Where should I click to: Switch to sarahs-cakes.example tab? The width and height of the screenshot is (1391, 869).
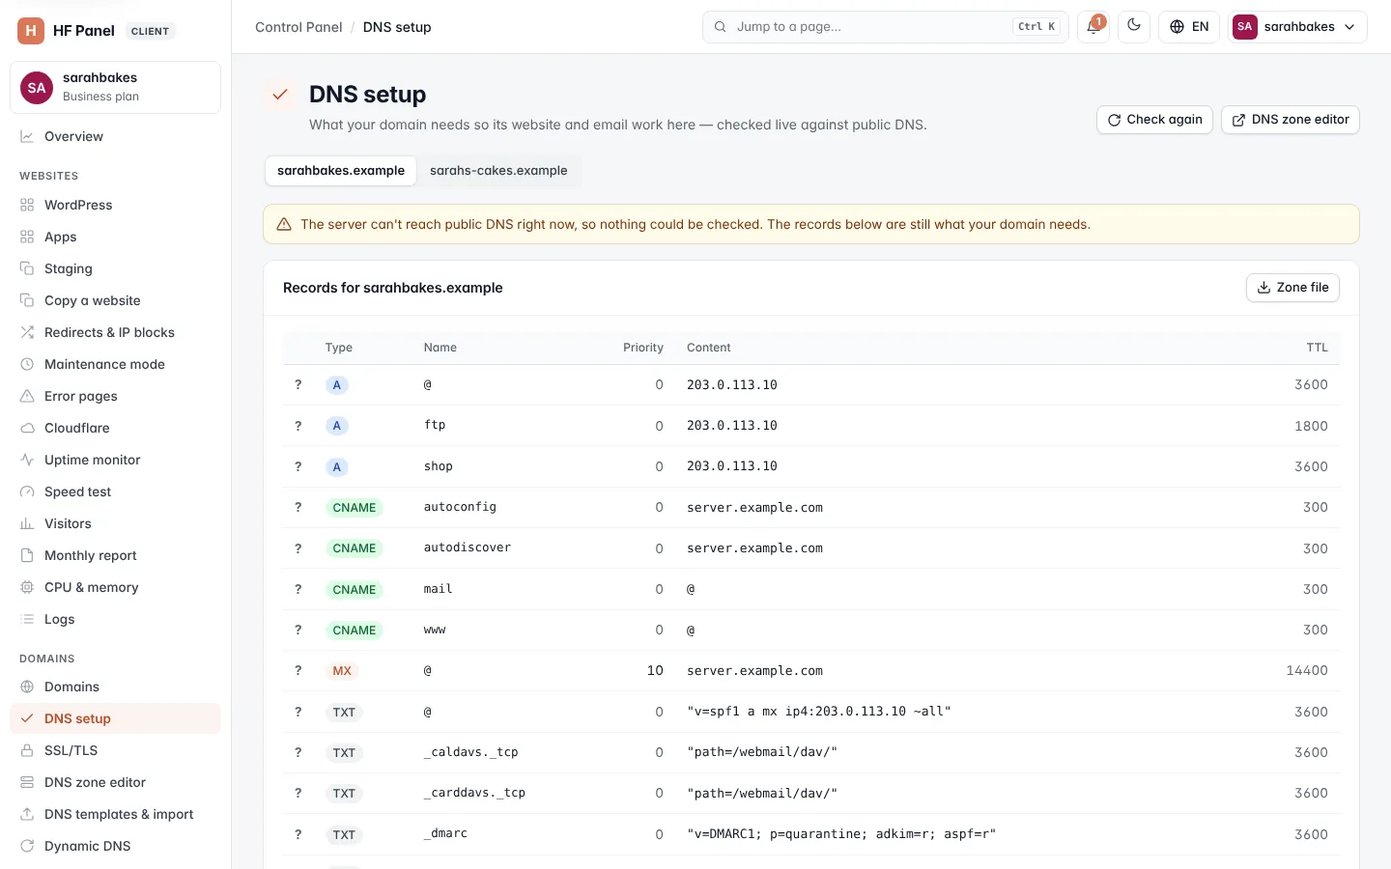tap(498, 171)
